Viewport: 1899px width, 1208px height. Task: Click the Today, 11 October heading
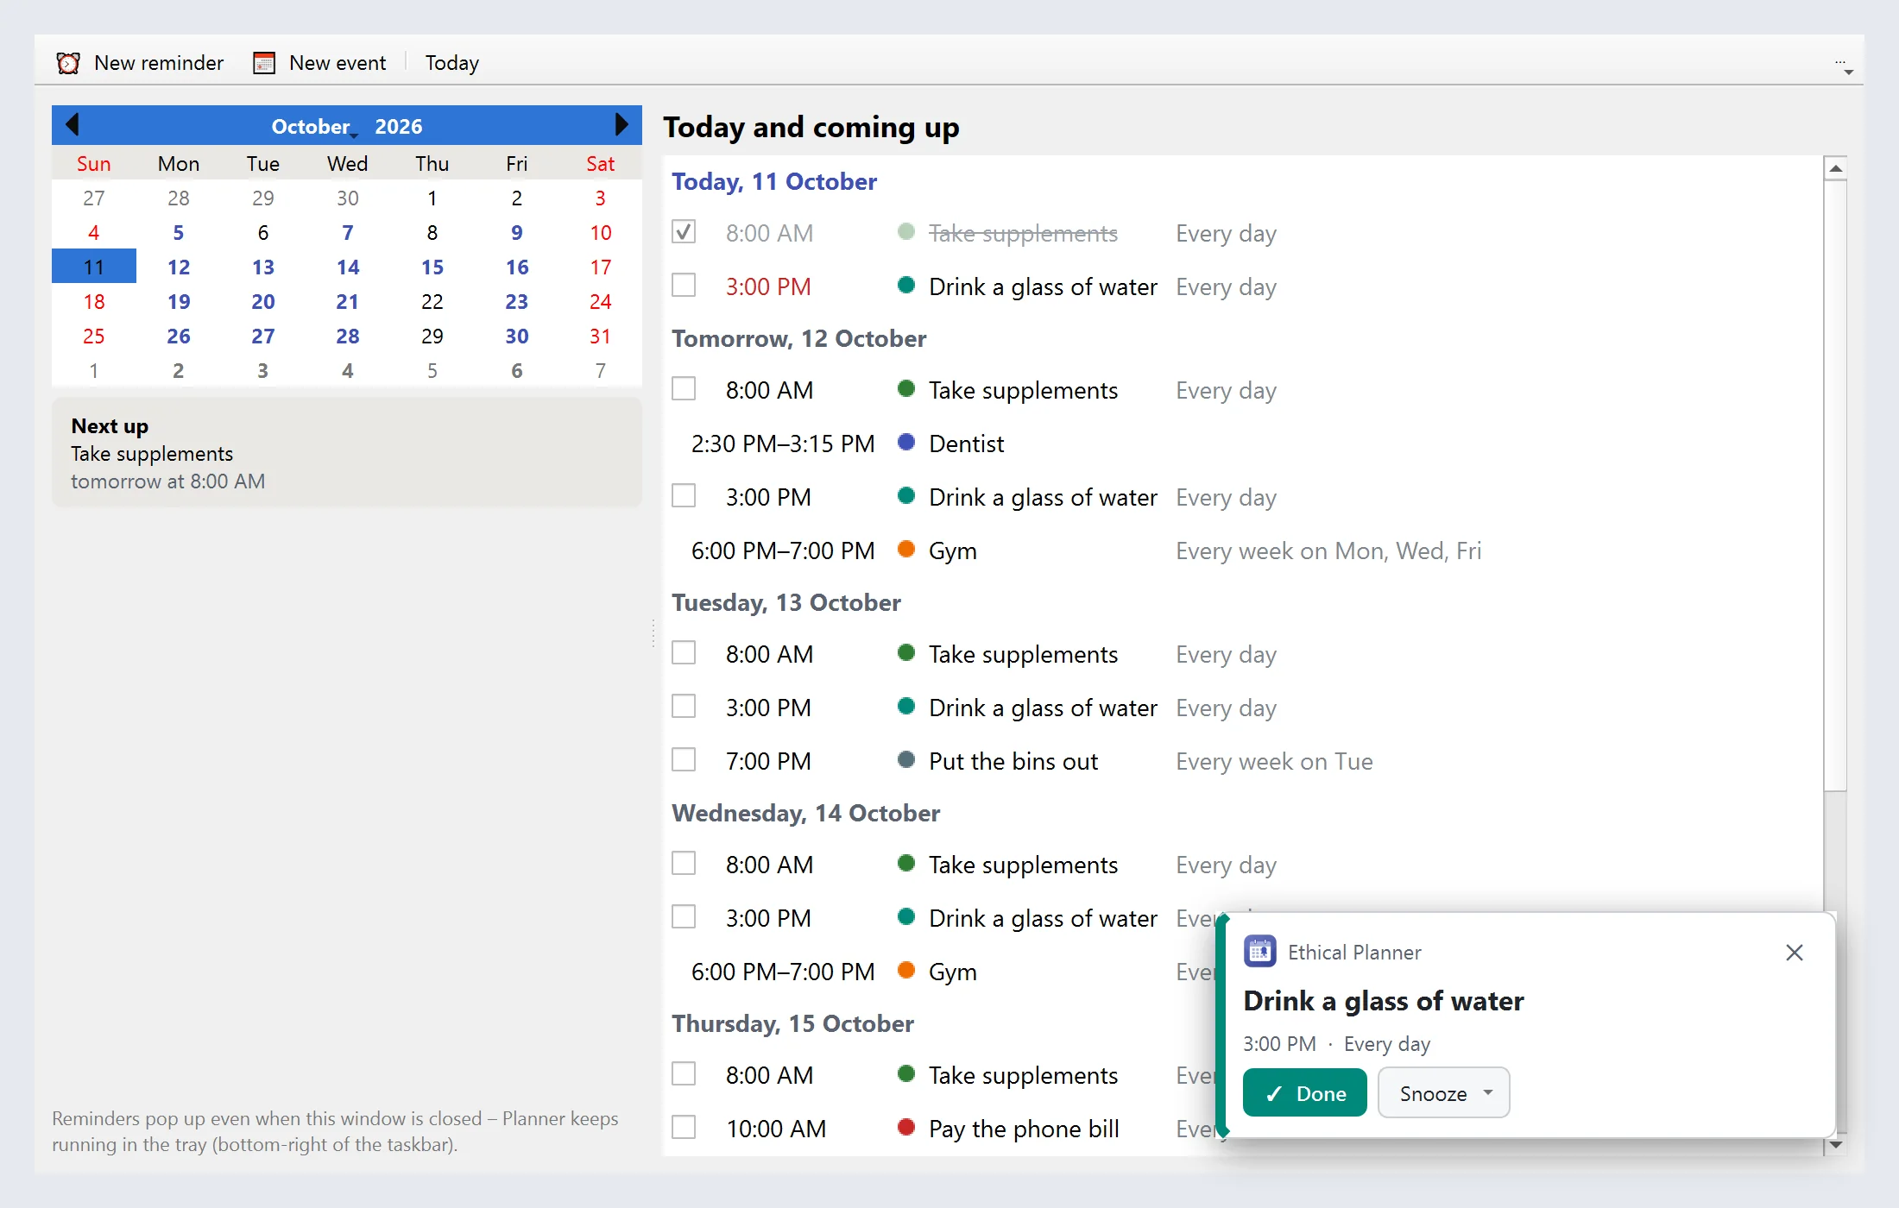coord(774,181)
